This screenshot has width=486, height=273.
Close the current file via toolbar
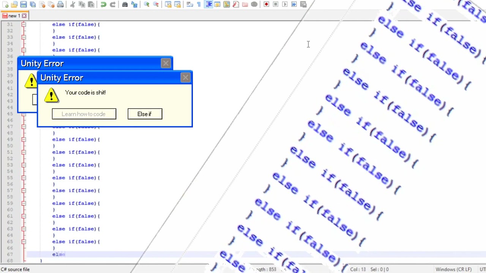pyautogui.click(x=42, y=5)
